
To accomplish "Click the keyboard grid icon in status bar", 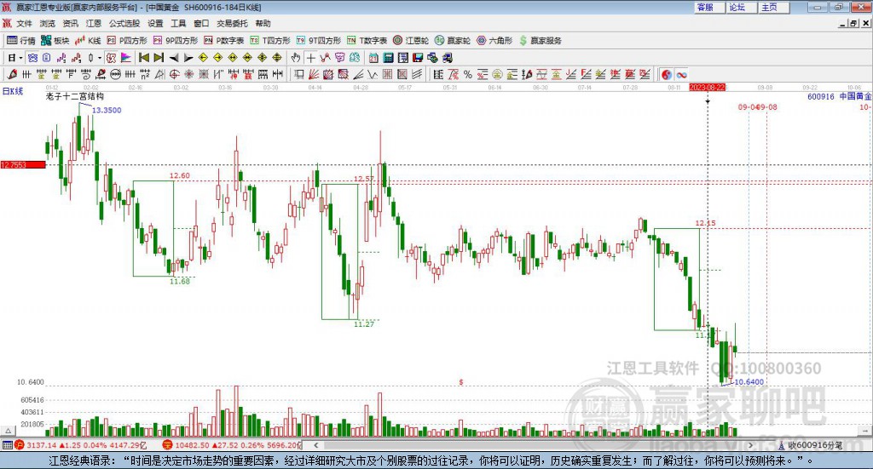I will point(7,445).
